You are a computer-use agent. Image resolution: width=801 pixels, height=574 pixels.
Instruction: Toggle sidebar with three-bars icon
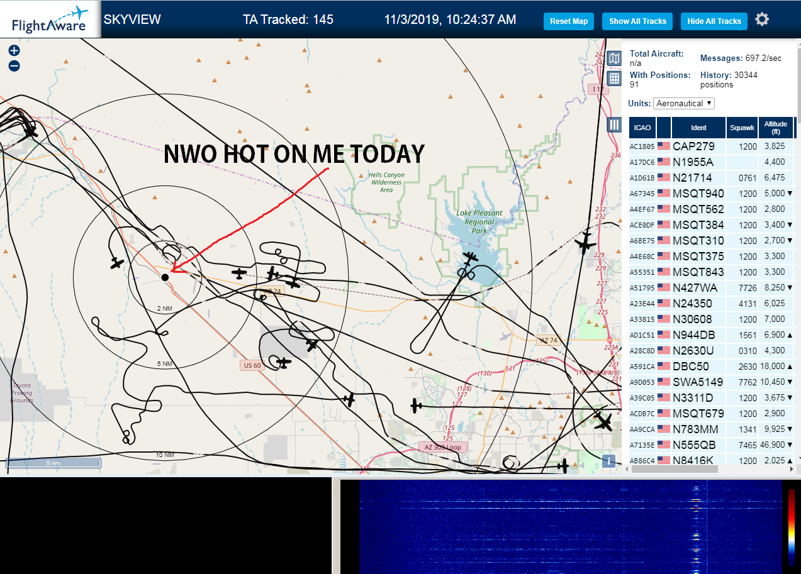[x=614, y=124]
